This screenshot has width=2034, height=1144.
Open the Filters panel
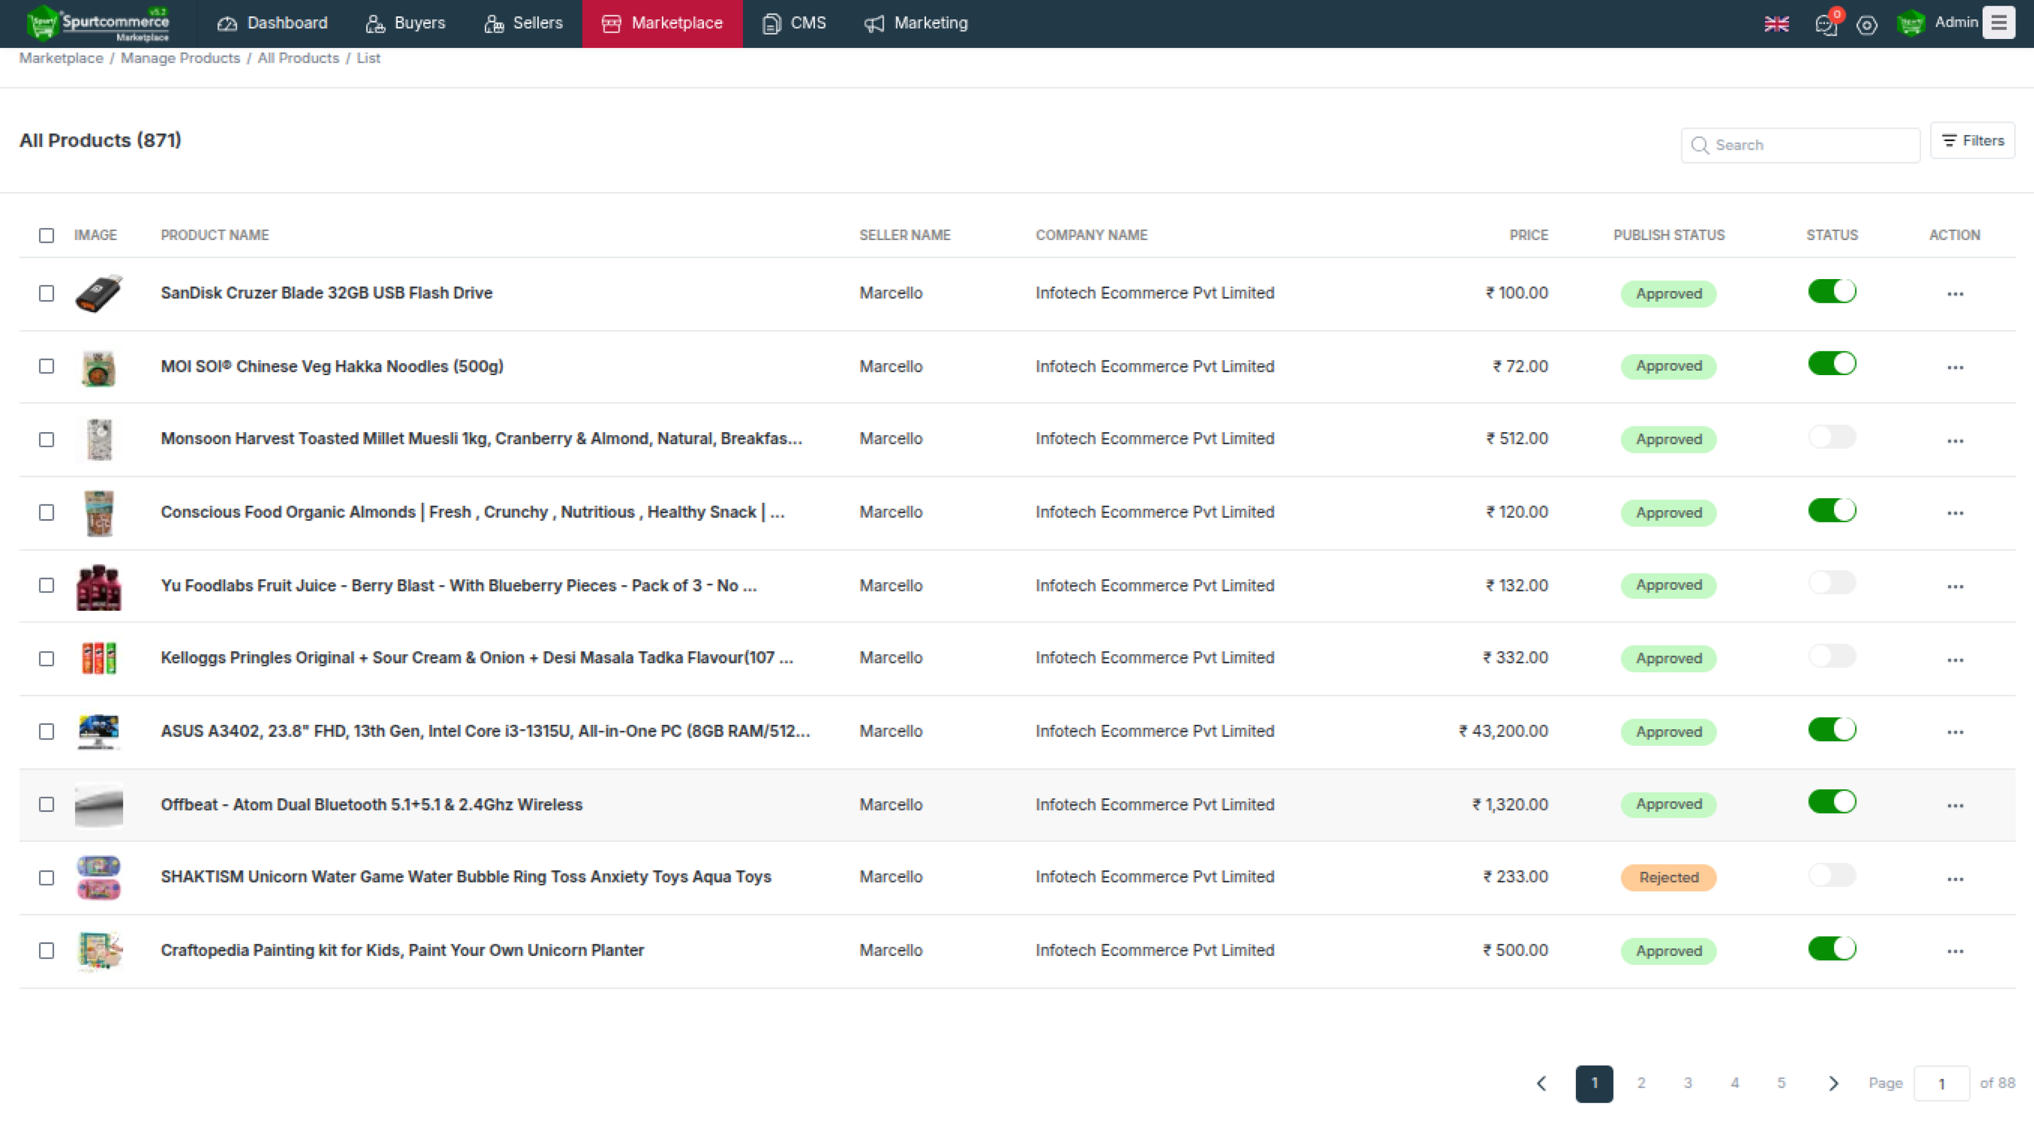pyautogui.click(x=1972, y=141)
